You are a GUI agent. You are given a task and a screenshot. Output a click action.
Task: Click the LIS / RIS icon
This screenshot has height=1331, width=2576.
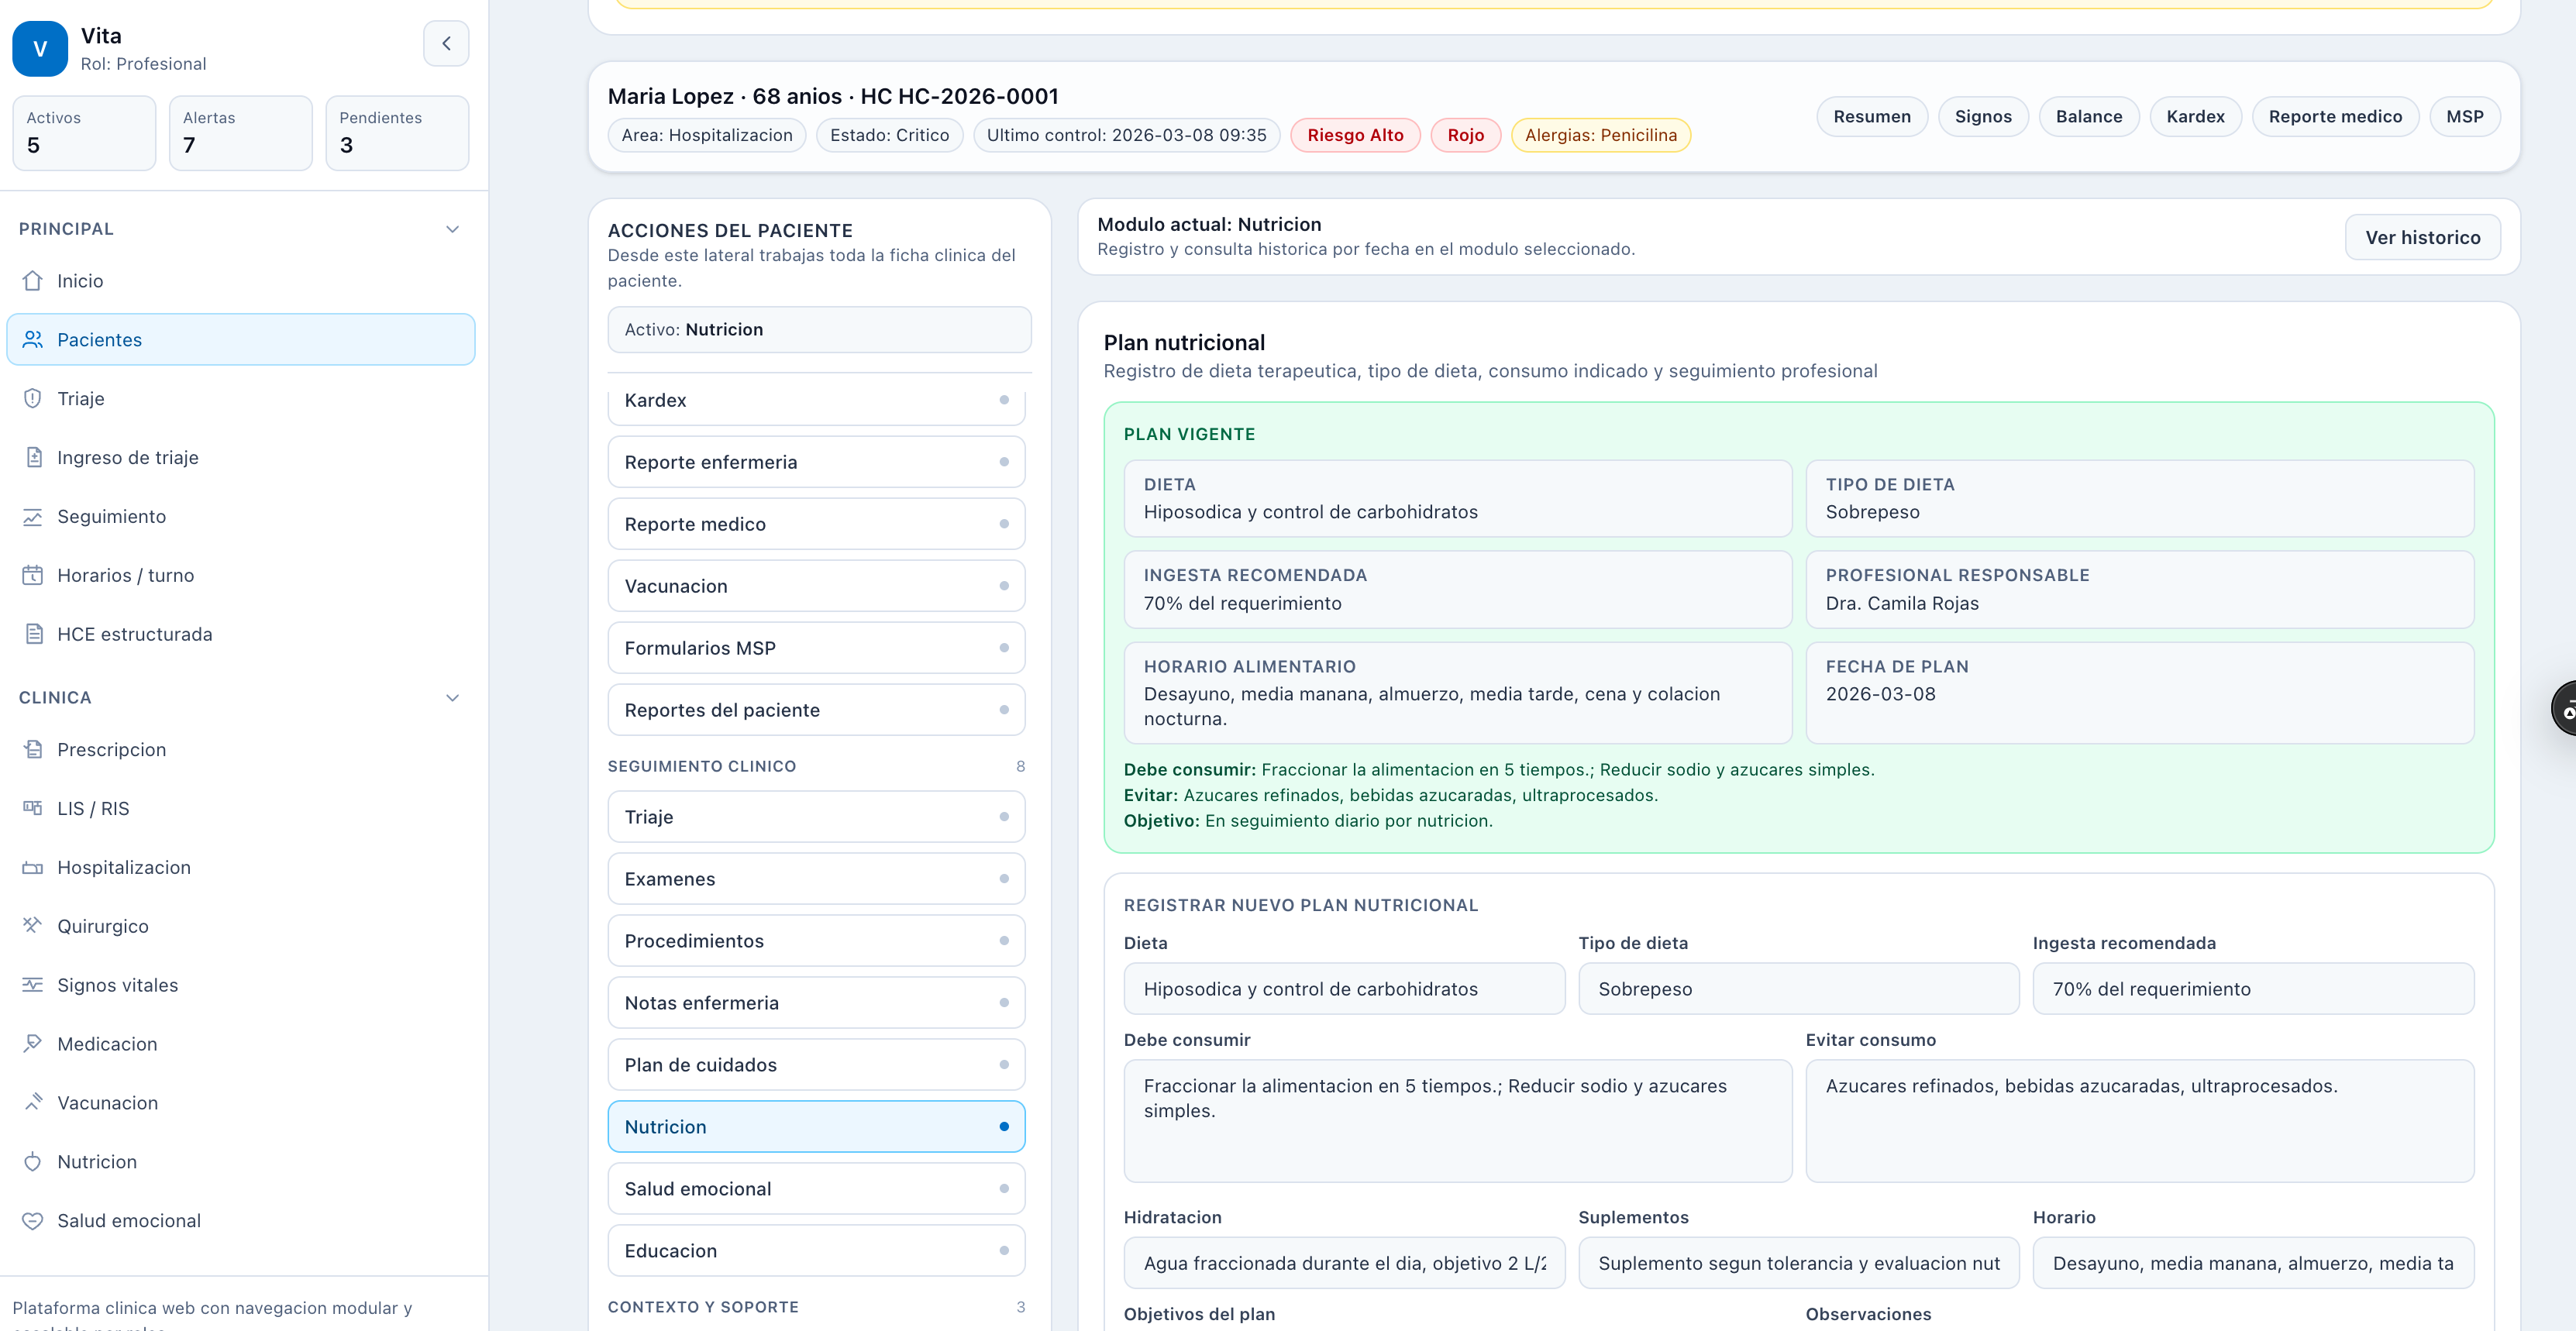coord(33,809)
